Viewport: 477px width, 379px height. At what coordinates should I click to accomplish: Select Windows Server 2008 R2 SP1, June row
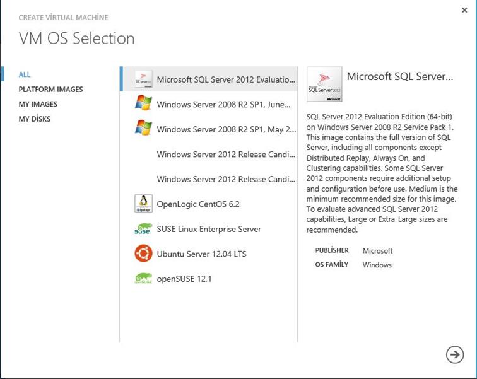point(209,104)
